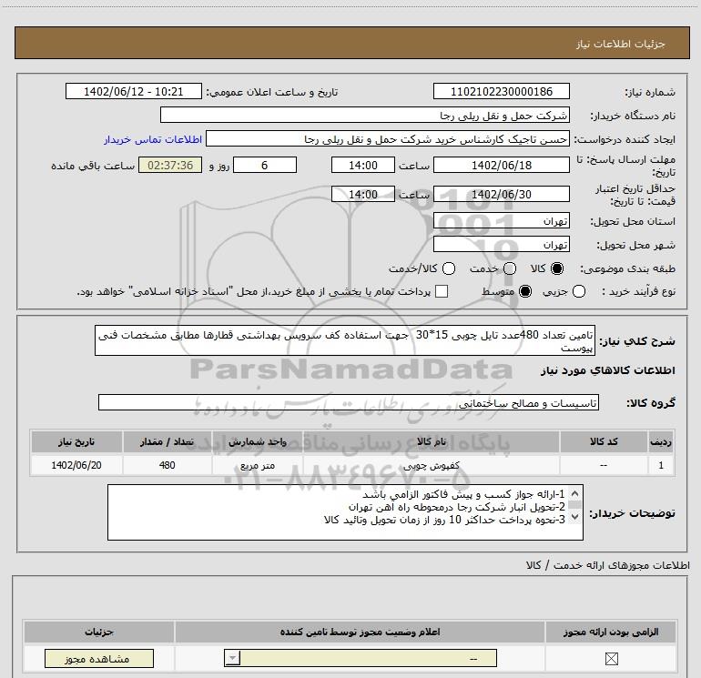Click the نام کالا column header
Screen dimensions: 701x678
tap(432, 441)
